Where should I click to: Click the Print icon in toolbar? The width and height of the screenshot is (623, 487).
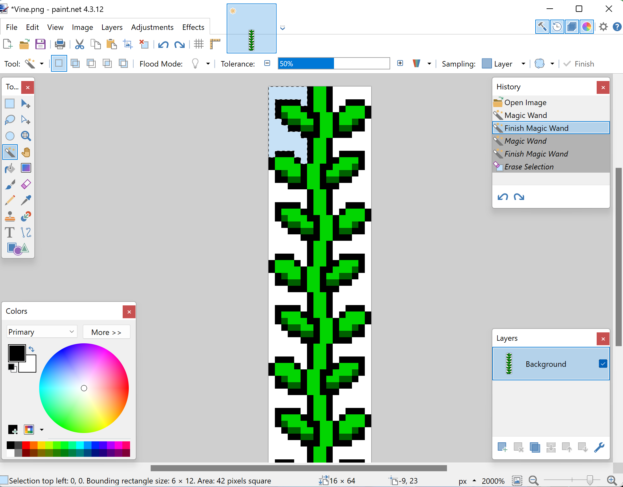tap(60, 44)
